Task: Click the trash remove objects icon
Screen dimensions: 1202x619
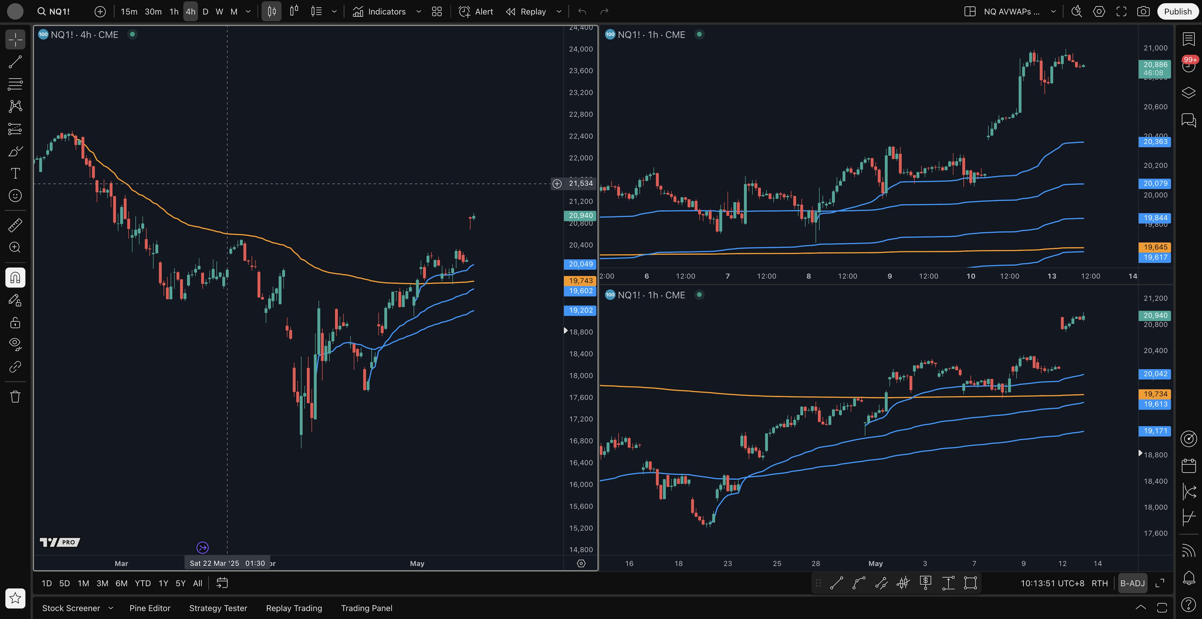Action: tap(15, 397)
